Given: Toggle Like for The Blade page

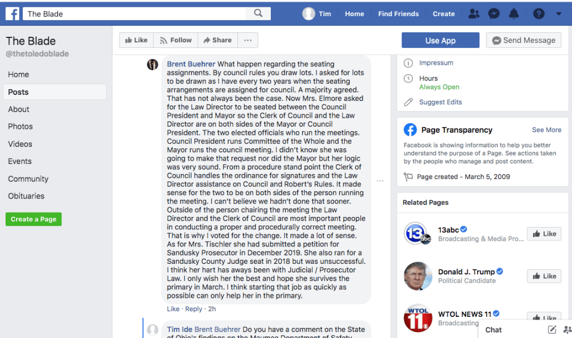Looking at the screenshot, I should click(136, 40).
